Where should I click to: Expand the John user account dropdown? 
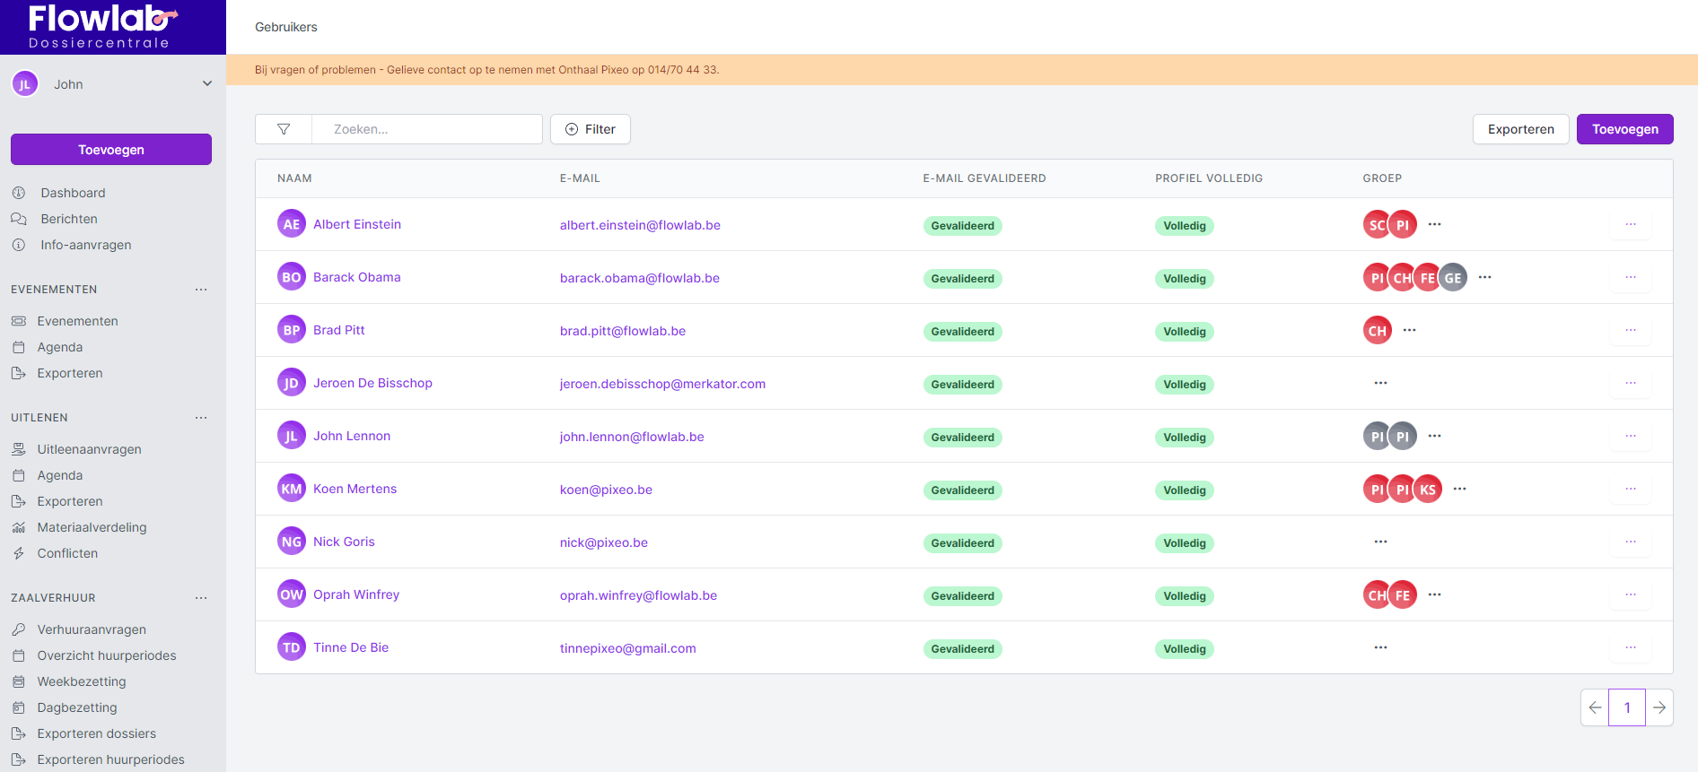point(207,84)
